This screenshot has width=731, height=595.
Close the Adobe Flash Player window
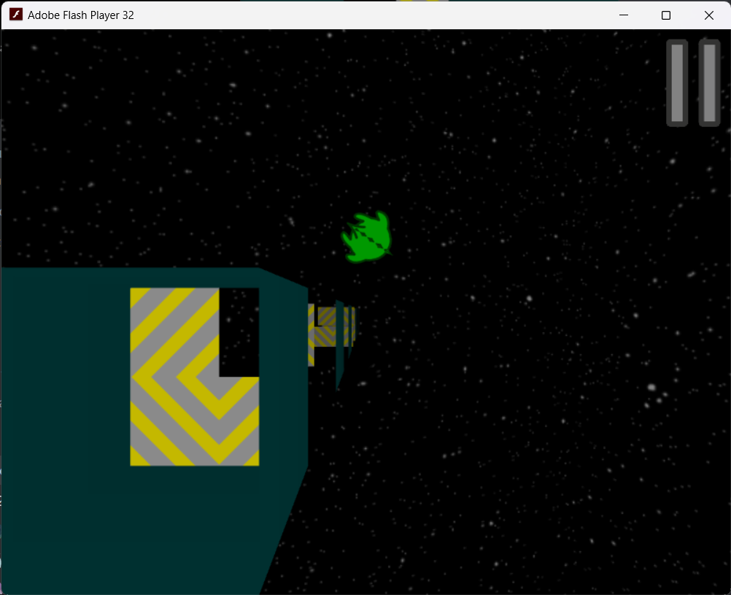coord(708,15)
